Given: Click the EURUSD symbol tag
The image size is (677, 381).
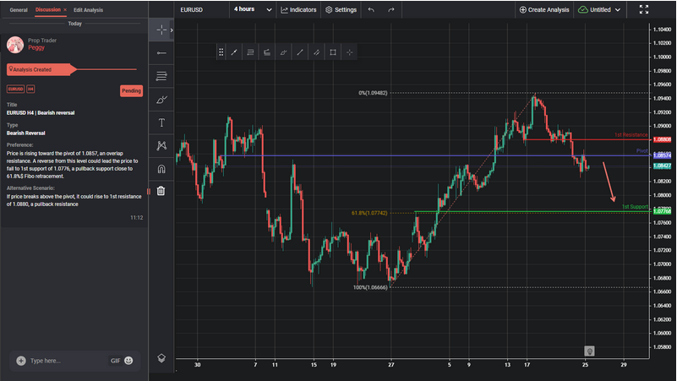Looking at the screenshot, I should pyautogui.click(x=15, y=89).
